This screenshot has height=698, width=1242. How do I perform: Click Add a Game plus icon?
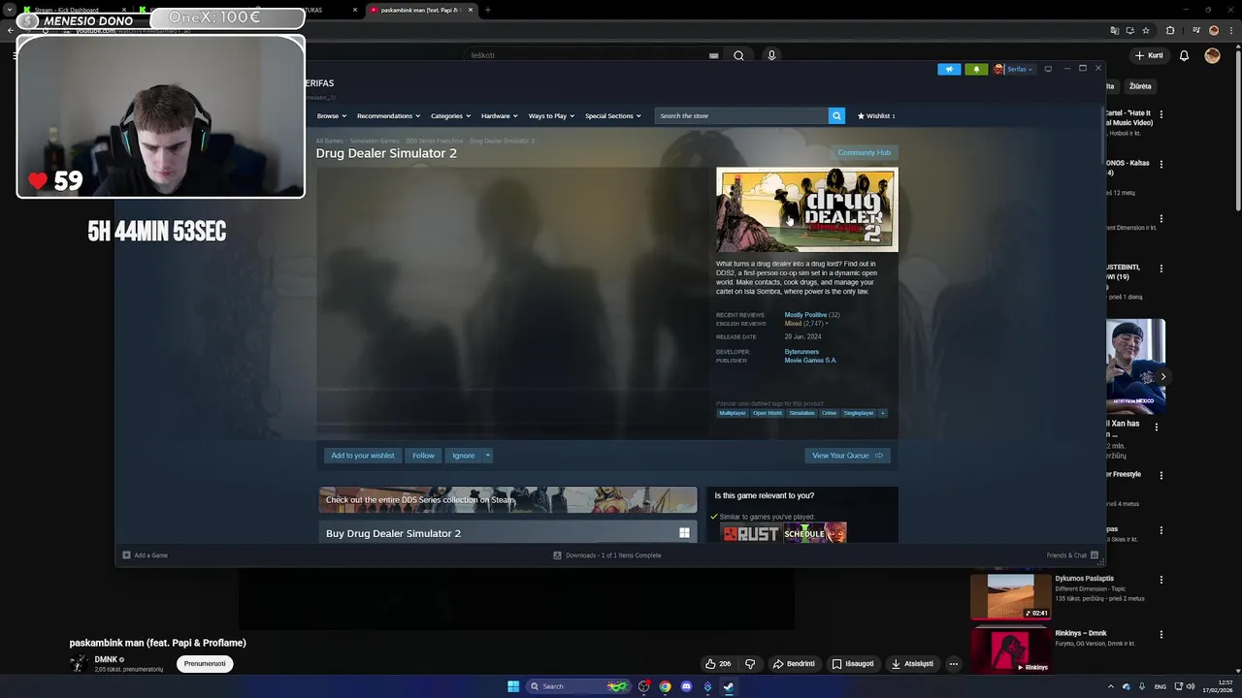point(126,555)
